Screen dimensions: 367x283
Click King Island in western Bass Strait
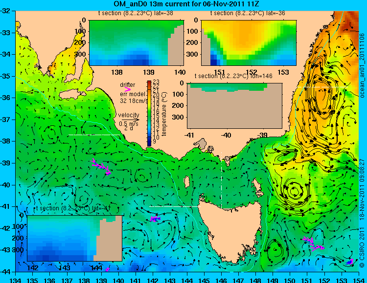186,181
